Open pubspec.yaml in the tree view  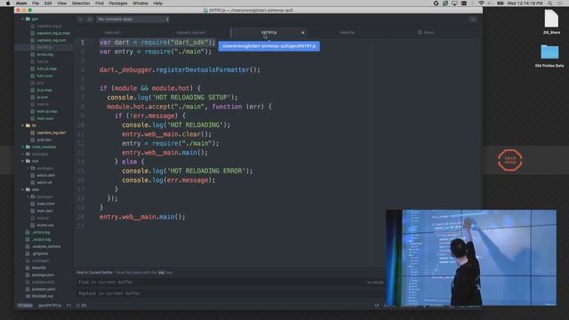point(44,289)
